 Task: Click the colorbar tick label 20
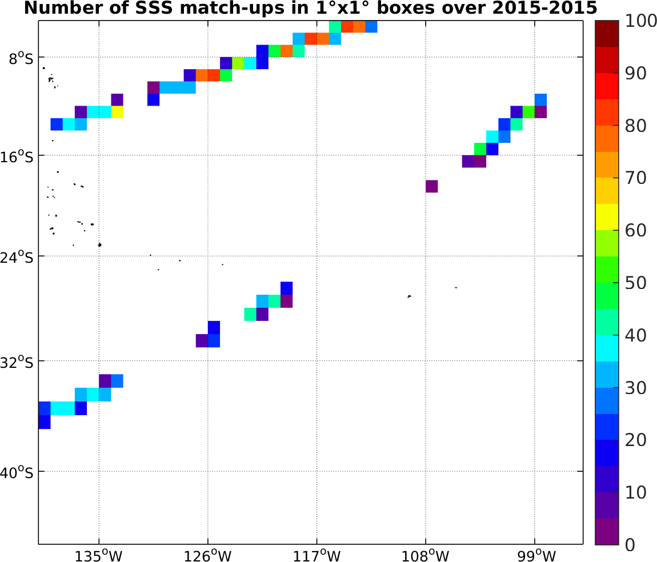coord(636,440)
